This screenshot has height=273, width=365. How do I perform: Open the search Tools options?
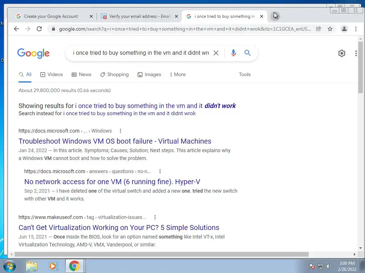[245, 75]
